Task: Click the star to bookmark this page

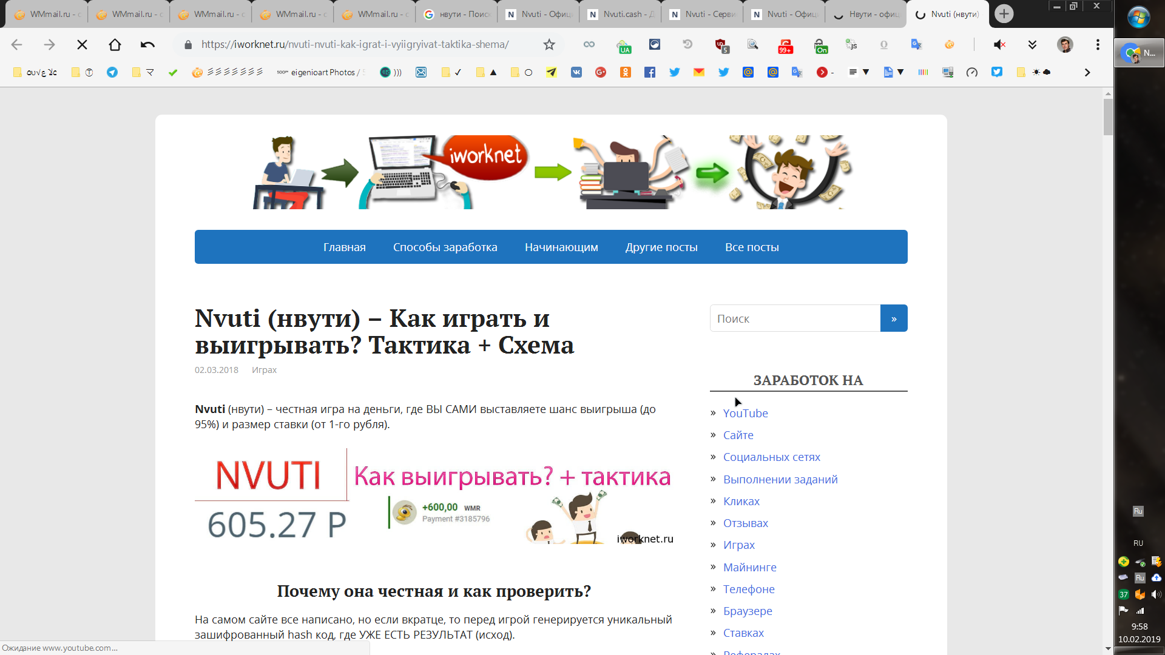Action: [549, 44]
